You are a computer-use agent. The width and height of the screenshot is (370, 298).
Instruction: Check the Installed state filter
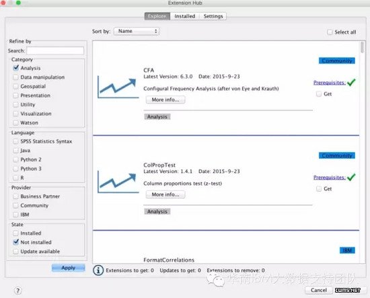click(x=15, y=233)
